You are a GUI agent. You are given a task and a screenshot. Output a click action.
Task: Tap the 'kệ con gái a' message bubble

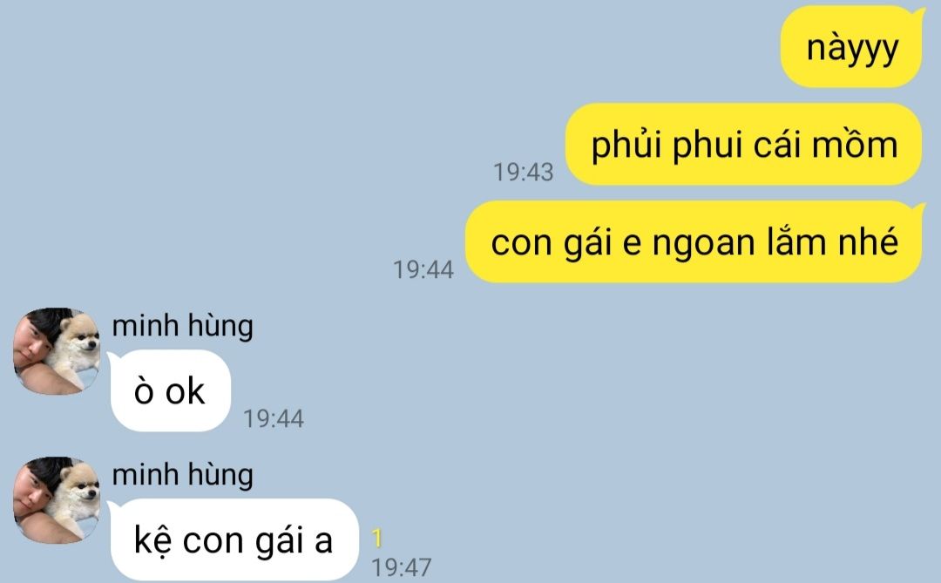[234, 539]
